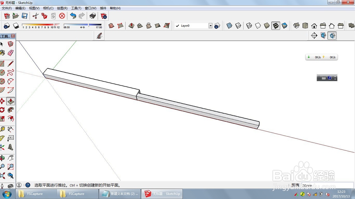Select the Pan hand tool

click(10, 158)
